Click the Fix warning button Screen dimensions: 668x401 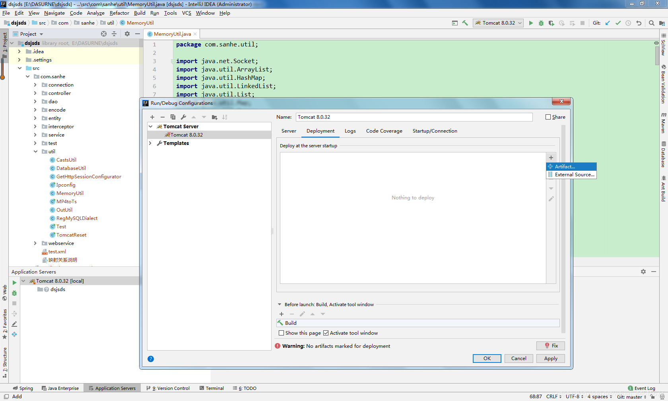tap(551, 346)
